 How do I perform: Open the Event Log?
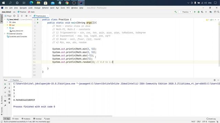click(211, 119)
